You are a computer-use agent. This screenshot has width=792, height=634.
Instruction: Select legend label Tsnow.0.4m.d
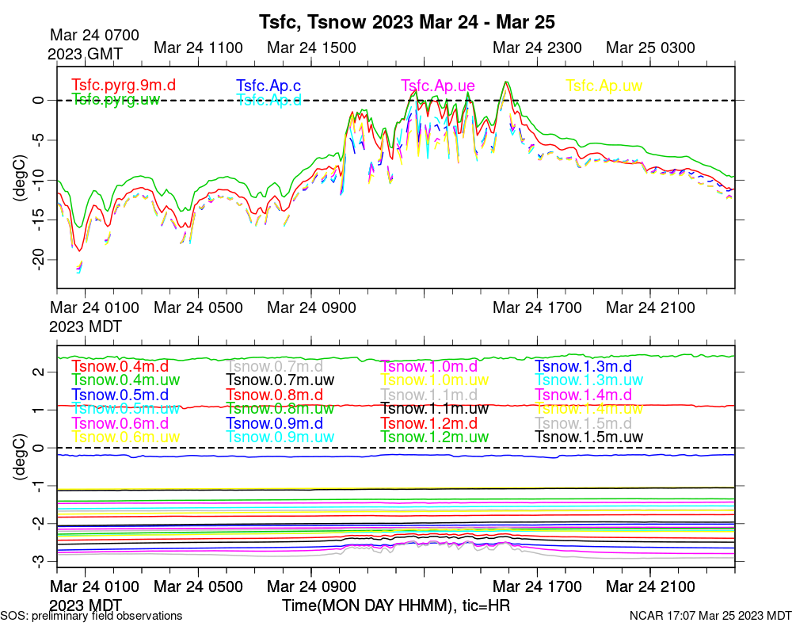[x=120, y=366]
